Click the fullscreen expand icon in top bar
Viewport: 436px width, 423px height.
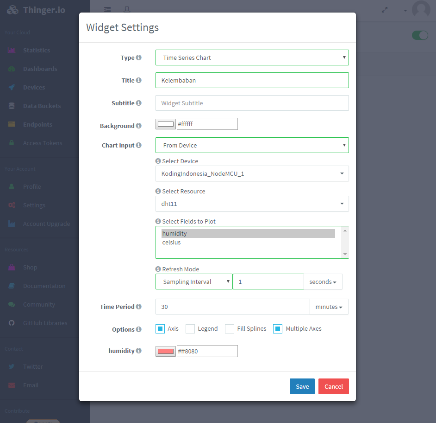(385, 10)
